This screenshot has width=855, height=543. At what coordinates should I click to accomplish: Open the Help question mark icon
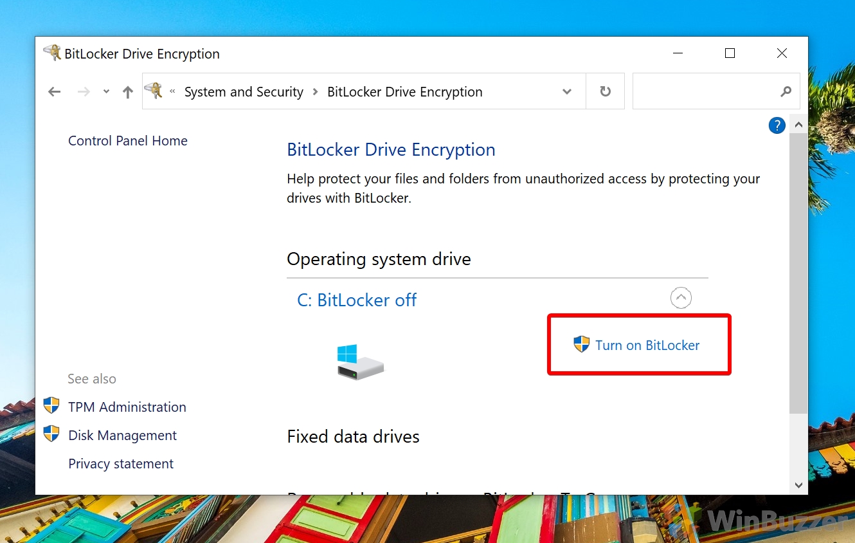777,125
